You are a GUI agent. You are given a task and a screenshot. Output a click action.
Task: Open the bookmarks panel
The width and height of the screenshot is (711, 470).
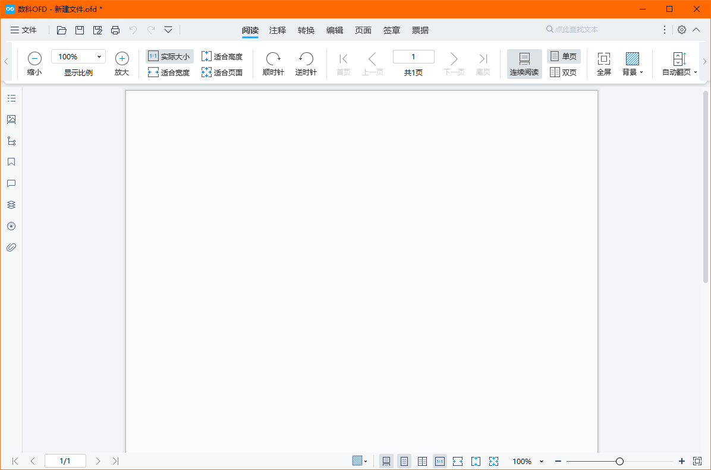tap(11, 161)
